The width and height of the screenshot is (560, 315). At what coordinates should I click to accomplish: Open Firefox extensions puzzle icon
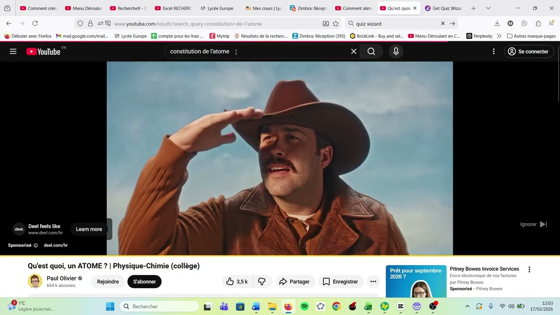click(x=538, y=24)
